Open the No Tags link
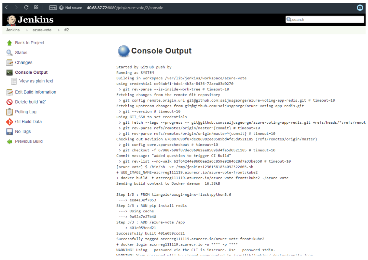 pyautogui.click(x=23, y=132)
